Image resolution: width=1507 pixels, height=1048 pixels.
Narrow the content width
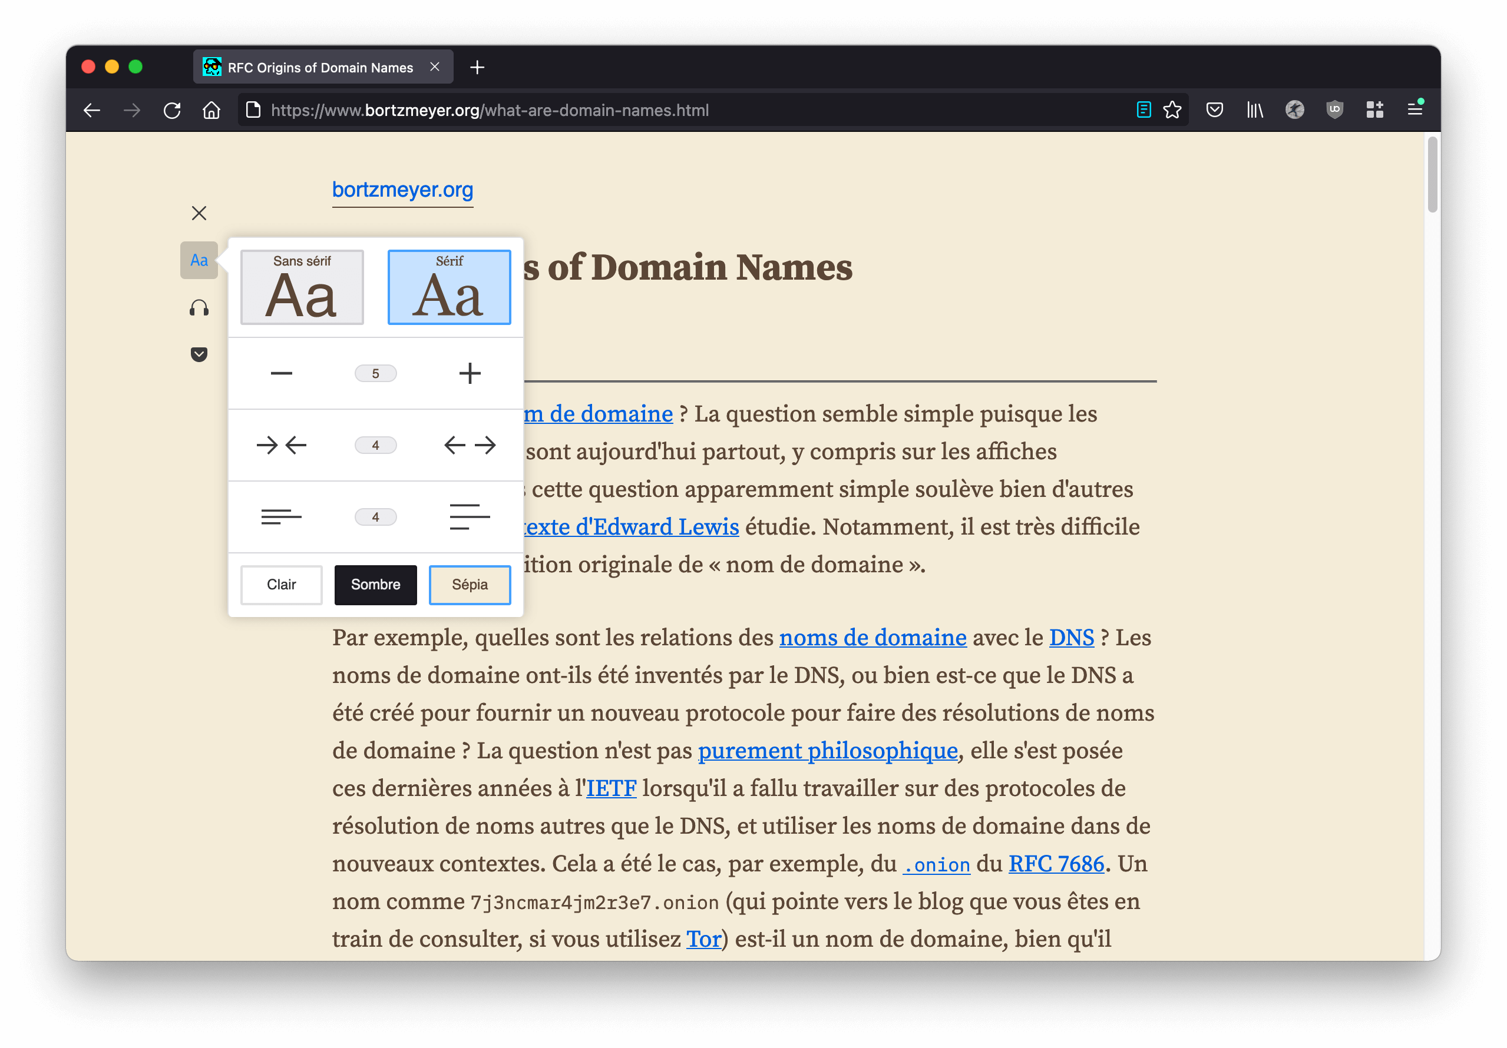tap(281, 445)
